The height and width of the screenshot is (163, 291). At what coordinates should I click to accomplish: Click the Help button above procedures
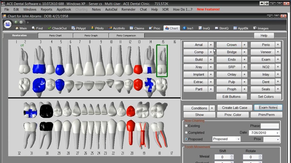(264, 36)
